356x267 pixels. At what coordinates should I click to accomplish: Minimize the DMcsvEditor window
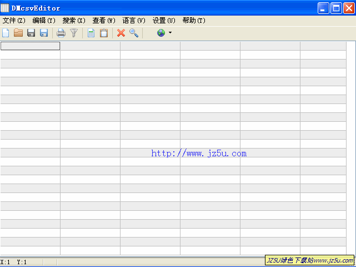coord(323,8)
